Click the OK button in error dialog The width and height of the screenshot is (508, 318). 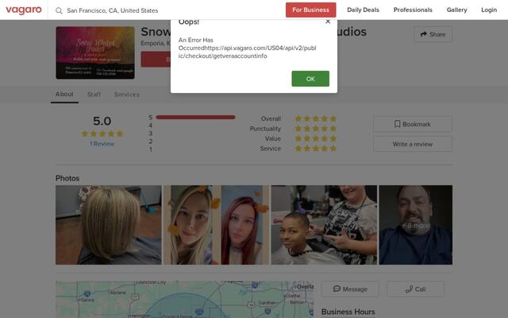[310, 79]
